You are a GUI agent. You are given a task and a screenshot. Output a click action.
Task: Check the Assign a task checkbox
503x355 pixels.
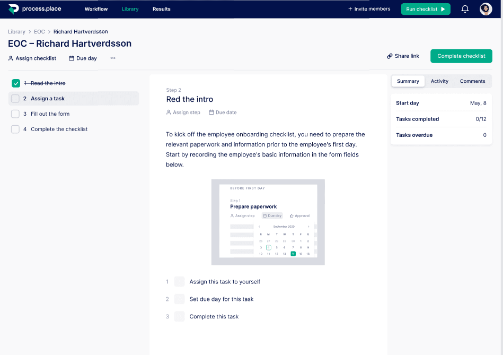coord(15,99)
